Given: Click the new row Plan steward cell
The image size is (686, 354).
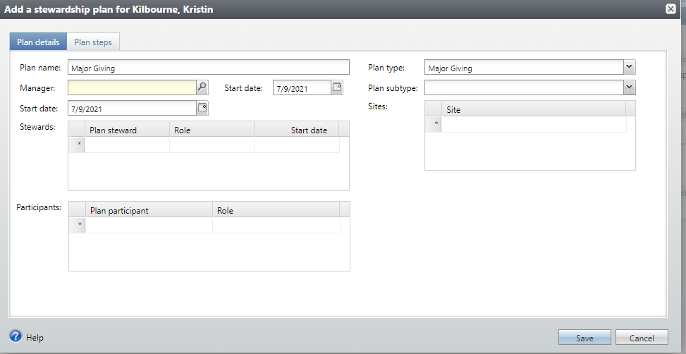Looking at the screenshot, I should (x=127, y=145).
